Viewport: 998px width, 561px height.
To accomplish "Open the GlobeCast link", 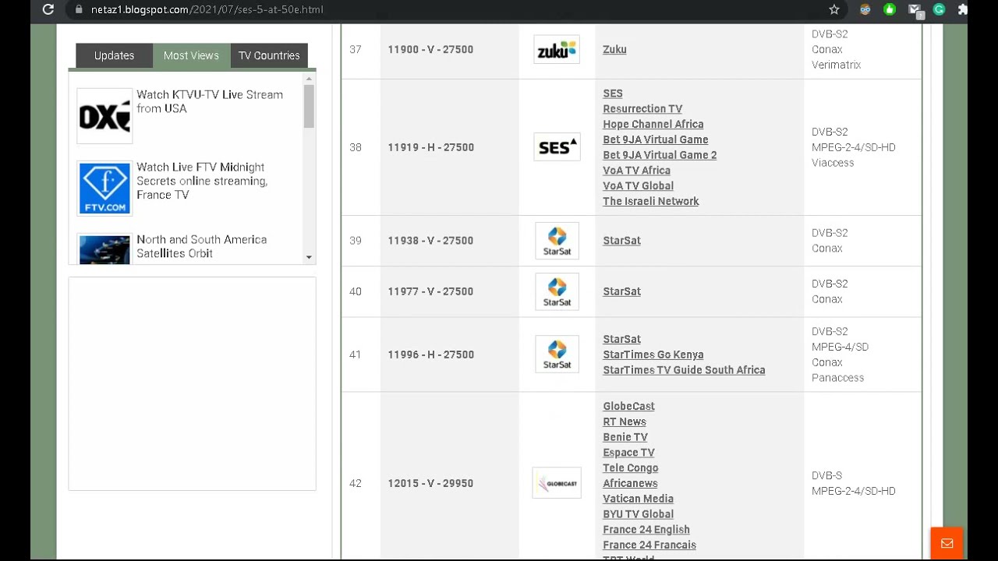I will click(628, 406).
